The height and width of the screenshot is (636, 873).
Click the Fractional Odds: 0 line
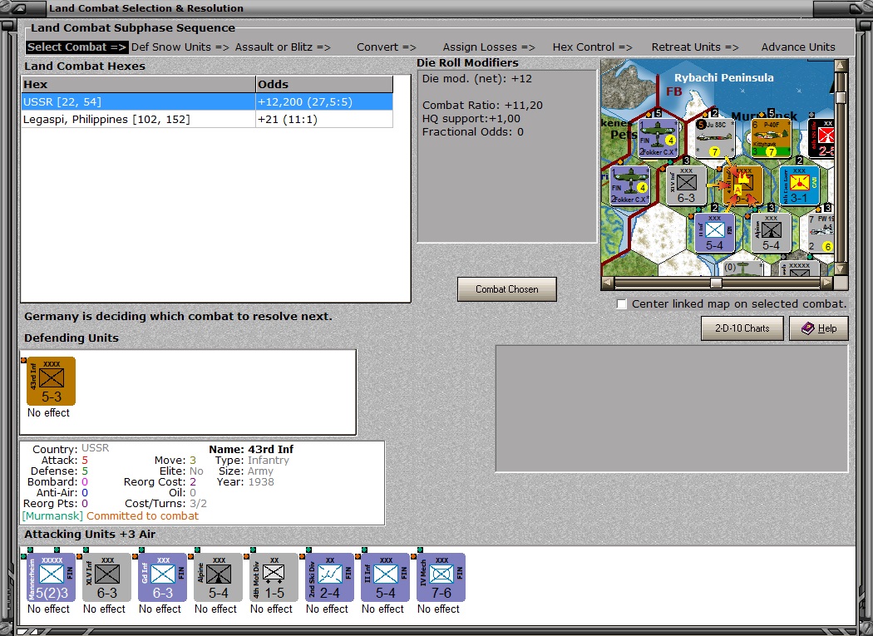tap(473, 132)
